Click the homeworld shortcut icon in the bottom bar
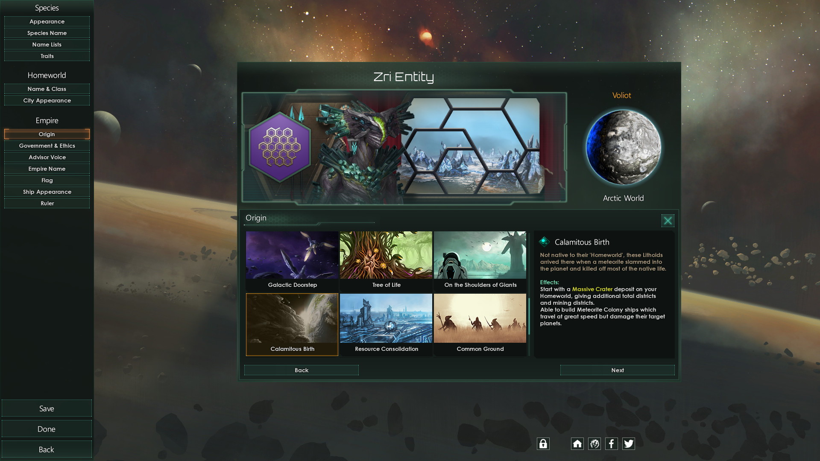The image size is (820, 461). pos(577,443)
